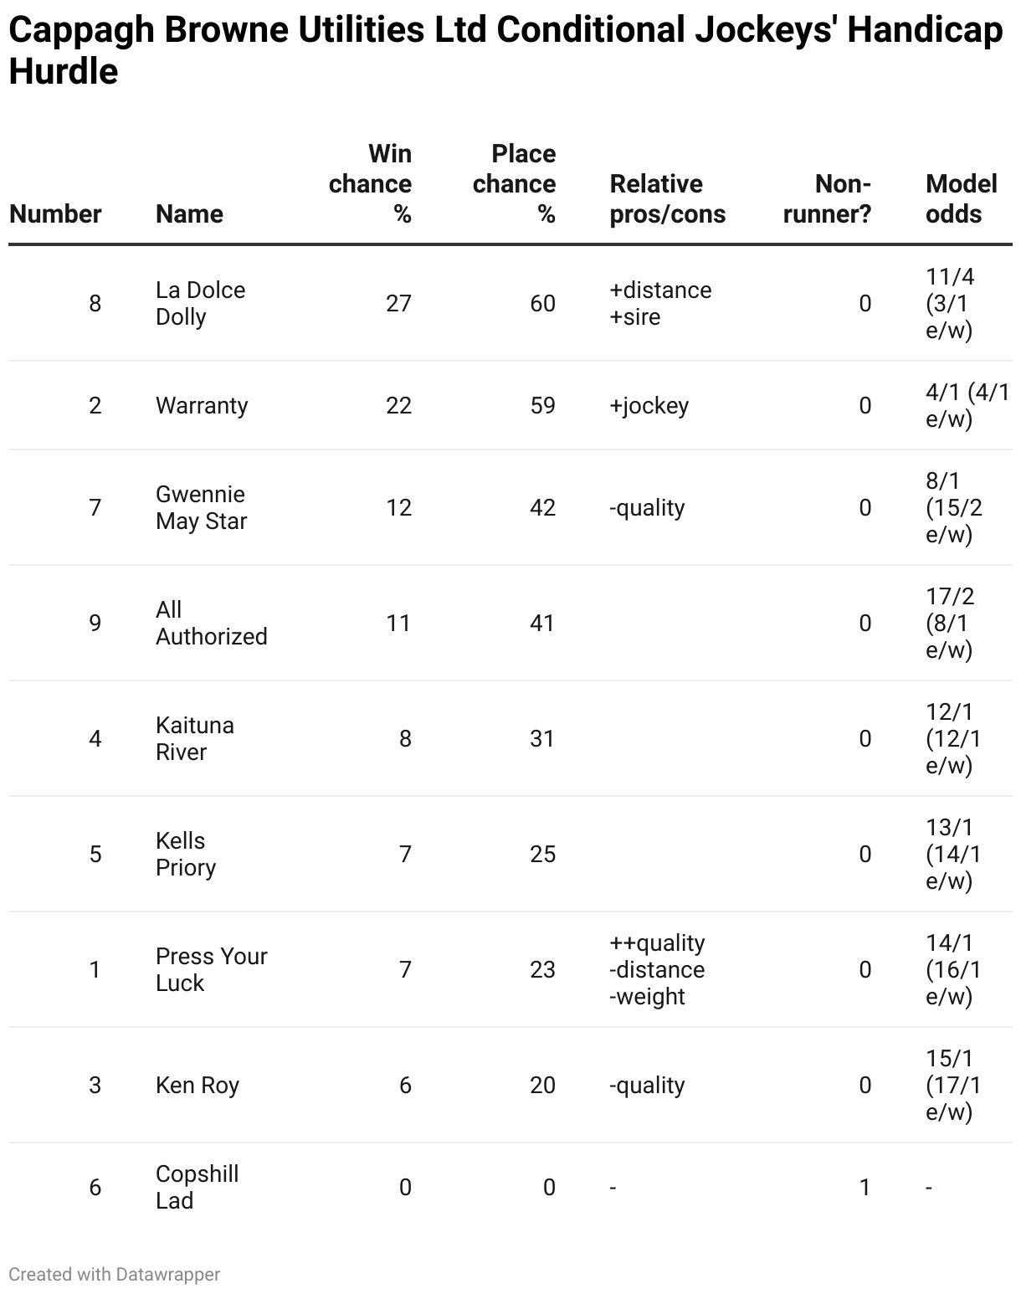This screenshot has height=1294, width=1021.
Task: Click the Relative pros/cons column header
Action: [x=667, y=198]
